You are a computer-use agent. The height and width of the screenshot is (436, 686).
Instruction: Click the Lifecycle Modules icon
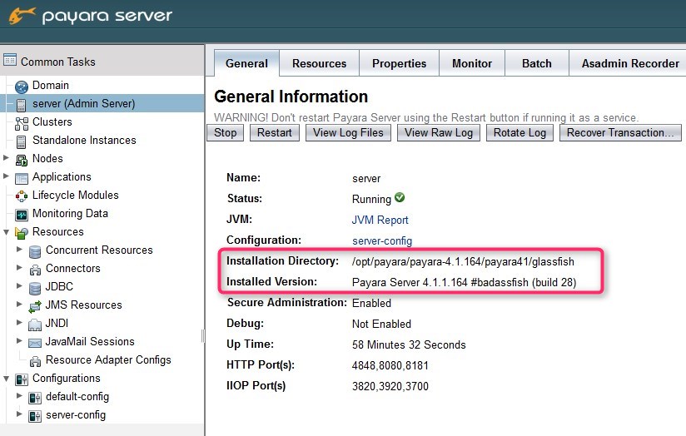[x=22, y=197]
